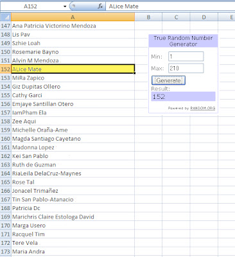The image size is (235, 257).
Task: Select column C header
Action: pyautogui.click(x=176, y=17)
